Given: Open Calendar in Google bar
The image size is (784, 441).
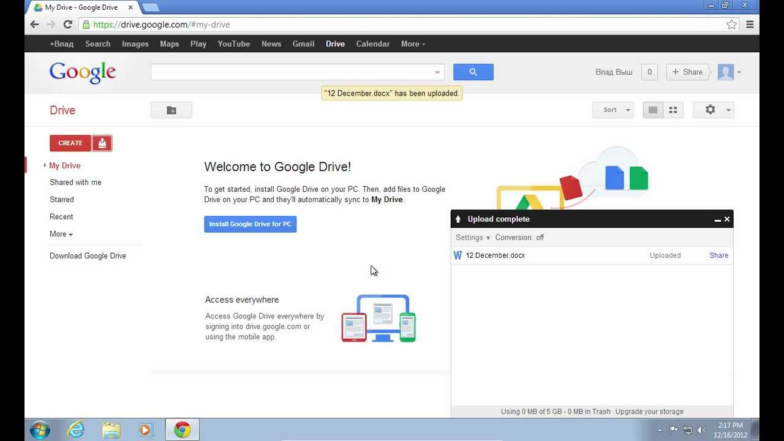Looking at the screenshot, I should click(373, 44).
